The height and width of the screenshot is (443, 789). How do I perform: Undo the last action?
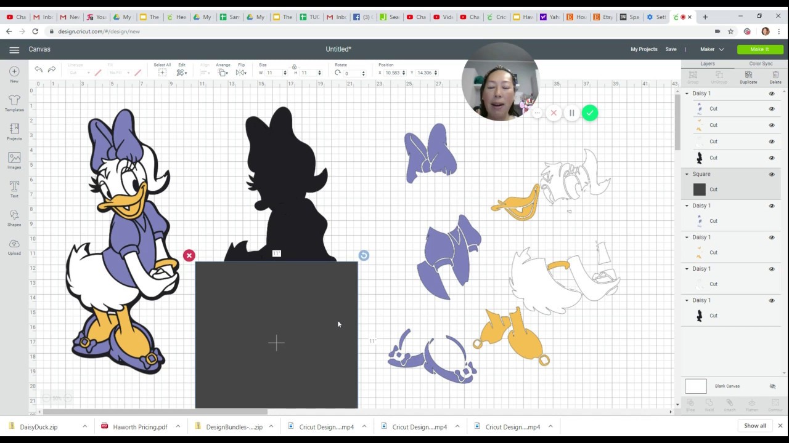39,70
